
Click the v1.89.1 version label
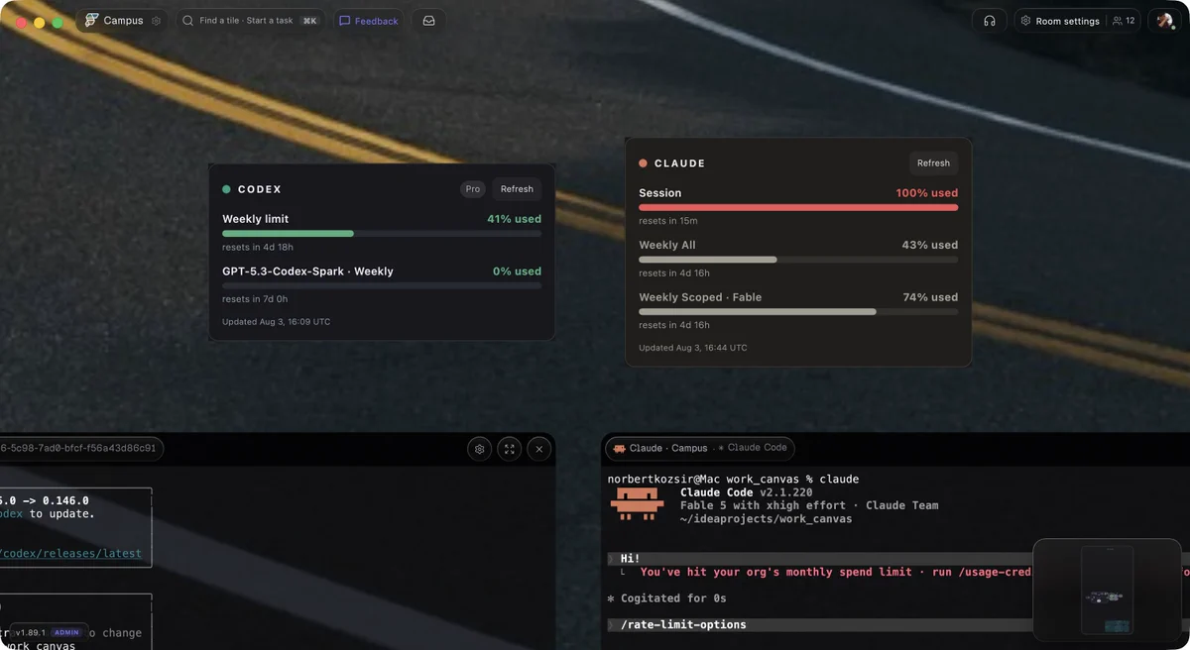tap(31, 632)
